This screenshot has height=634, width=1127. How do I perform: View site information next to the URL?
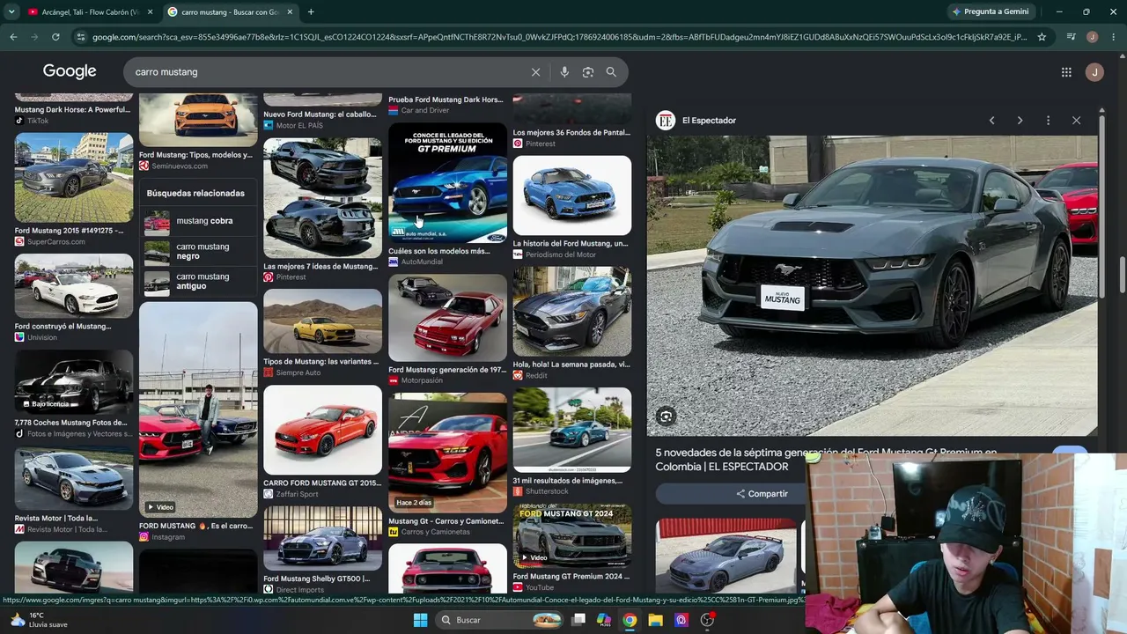[81, 37]
